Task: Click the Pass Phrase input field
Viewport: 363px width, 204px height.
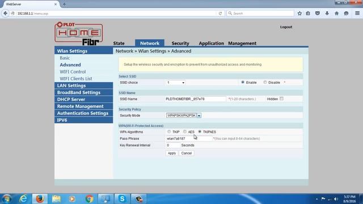Action: pyautogui.click(x=189, y=138)
